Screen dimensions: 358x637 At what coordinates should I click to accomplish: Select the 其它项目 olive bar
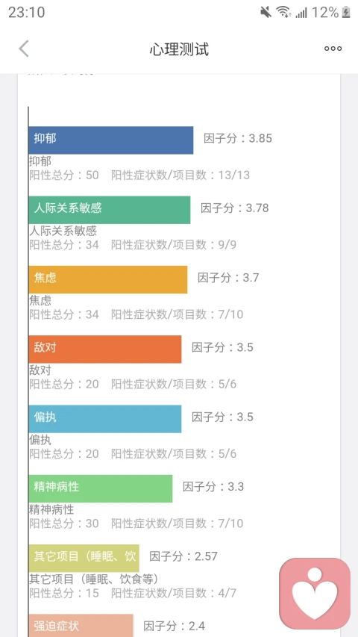pos(84,558)
